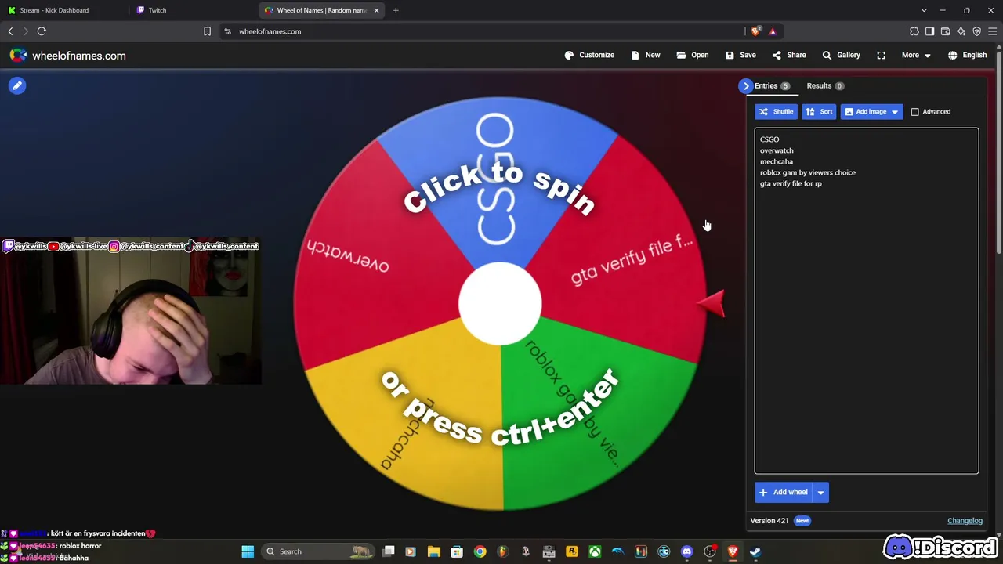Click Share in the top menu
This screenshot has height=564, width=1003.
point(789,56)
